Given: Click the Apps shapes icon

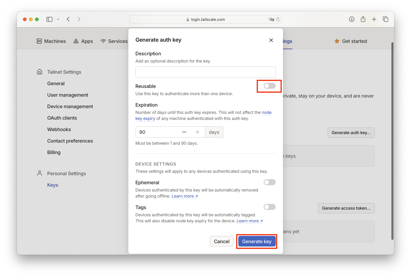Looking at the screenshot, I should pyautogui.click(x=76, y=41).
